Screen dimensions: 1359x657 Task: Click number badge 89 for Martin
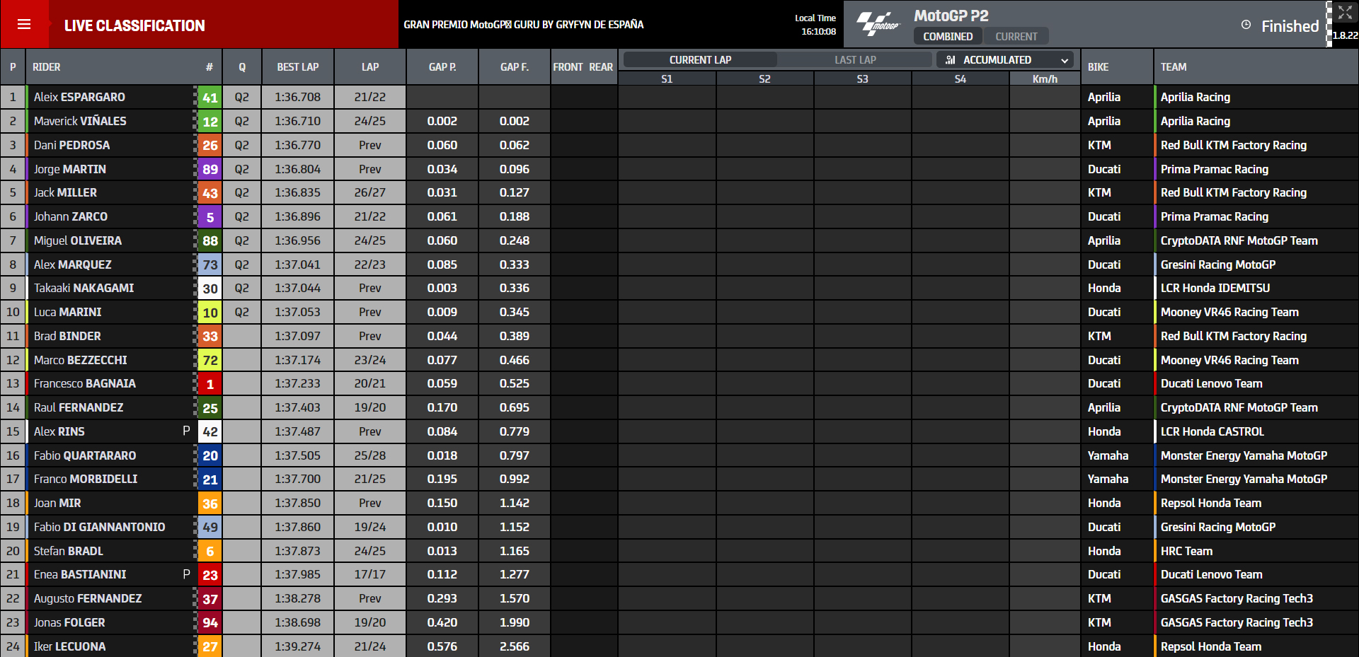click(210, 169)
